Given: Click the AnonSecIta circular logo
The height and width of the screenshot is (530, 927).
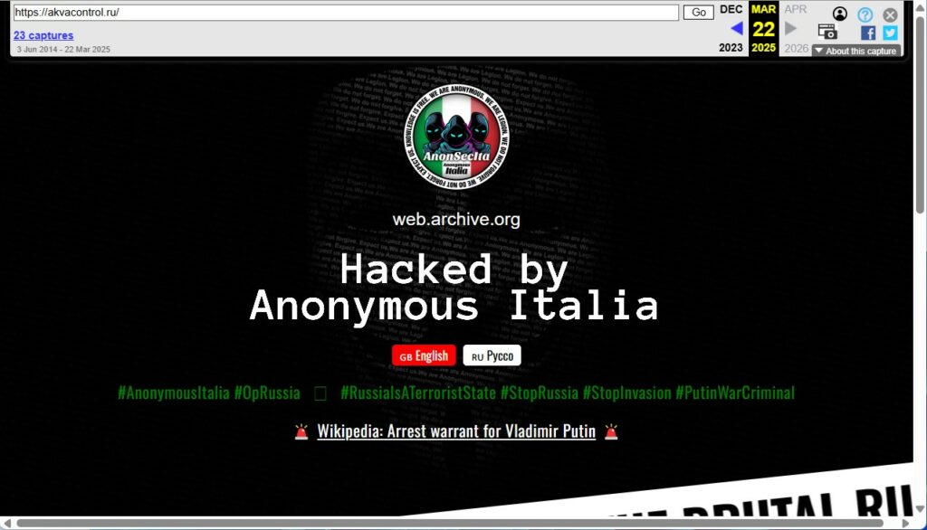Looking at the screenshot, I should [x=456, y=137].
